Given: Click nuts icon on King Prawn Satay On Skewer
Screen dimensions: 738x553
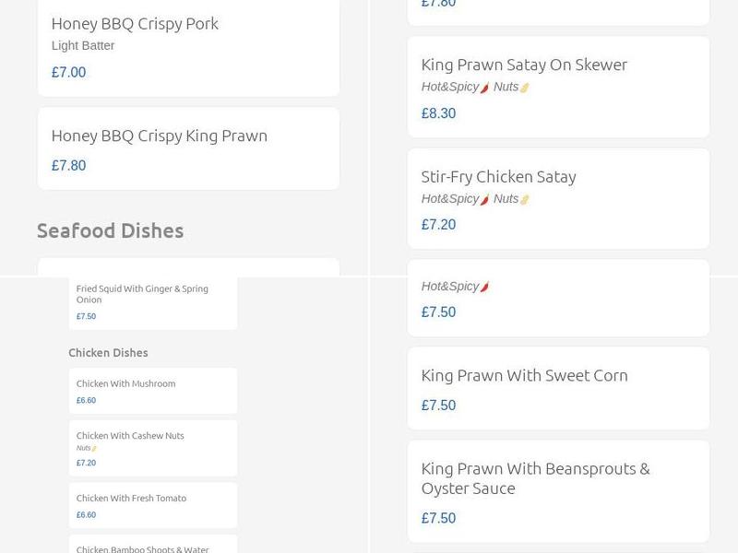Looking at the screenshot, I should pyautogui.click(x=525, y=88).
